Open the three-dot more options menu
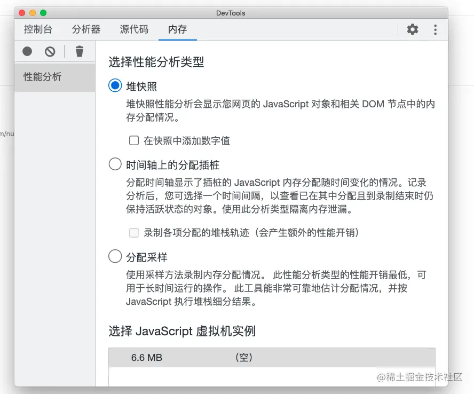The height and width of the screenshot is (394, 474). 436,30
